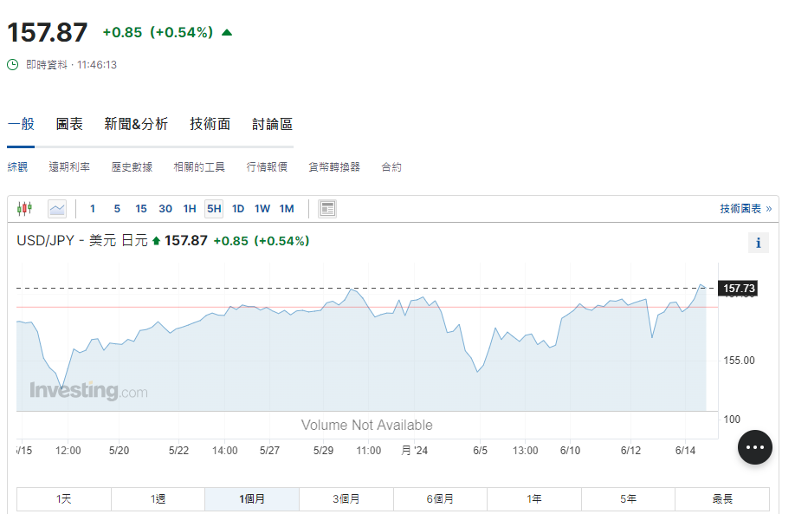Open the 技術圖表 link
795x514 pixels.
pos(745,209)
